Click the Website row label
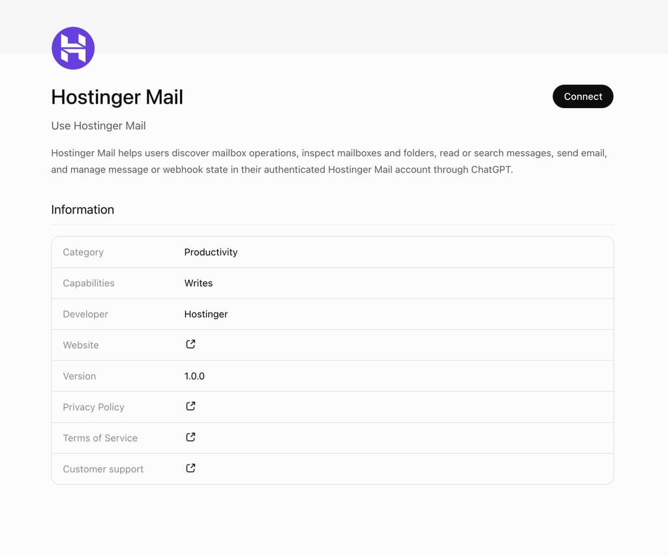The width and height of the screenshot is (668, 555). (x=80, y=345)
